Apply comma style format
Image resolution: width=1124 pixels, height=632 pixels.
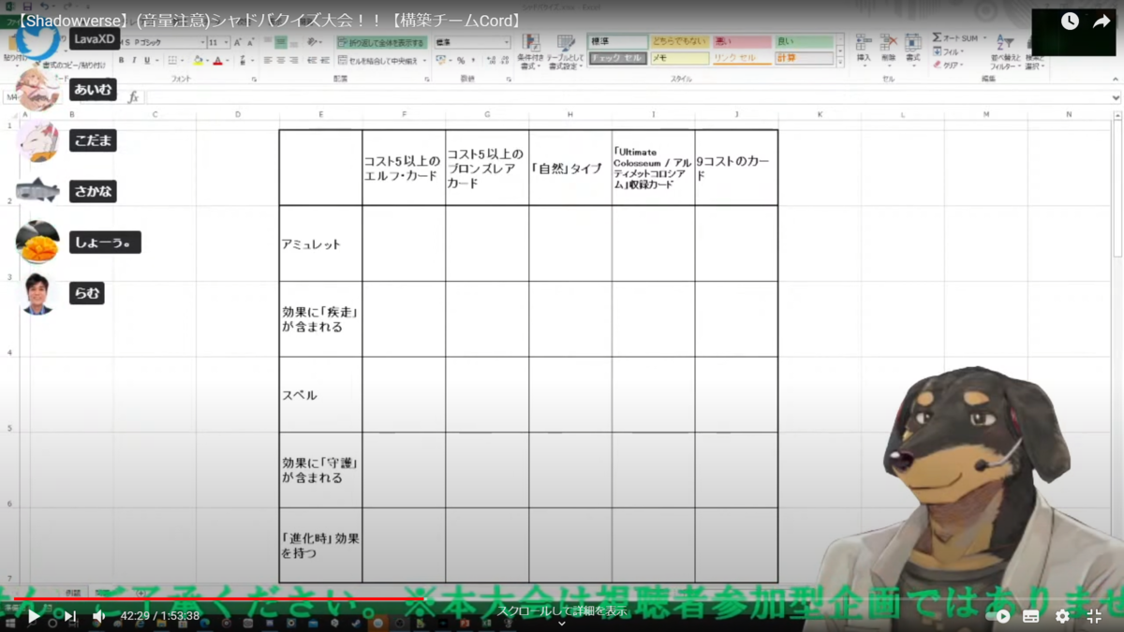pyautogui.click(x=474, y=61)
